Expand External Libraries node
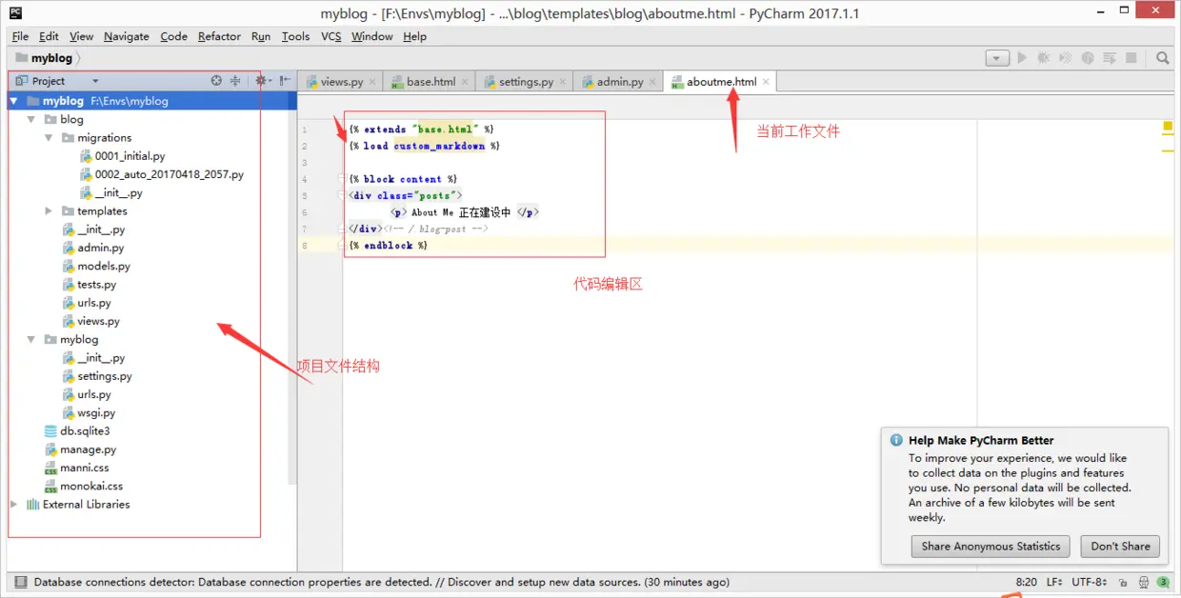The height and width of the screenshot is (598, 1181). tap(13, 505)
